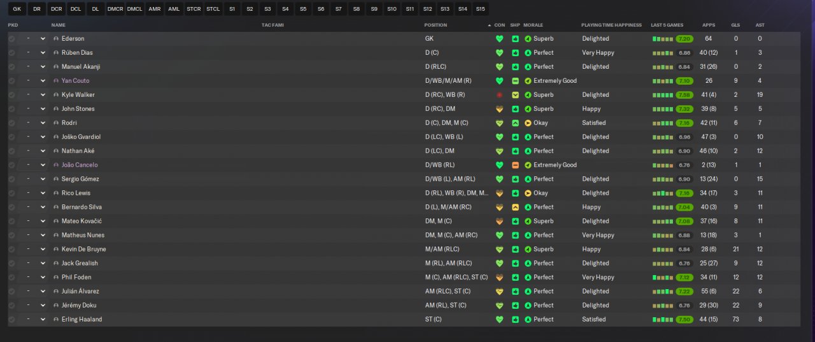The width and height of the screenshot is (815, 342).
Task: Toggle the picked checkmark for Rodri
Action: coord(11,123)
